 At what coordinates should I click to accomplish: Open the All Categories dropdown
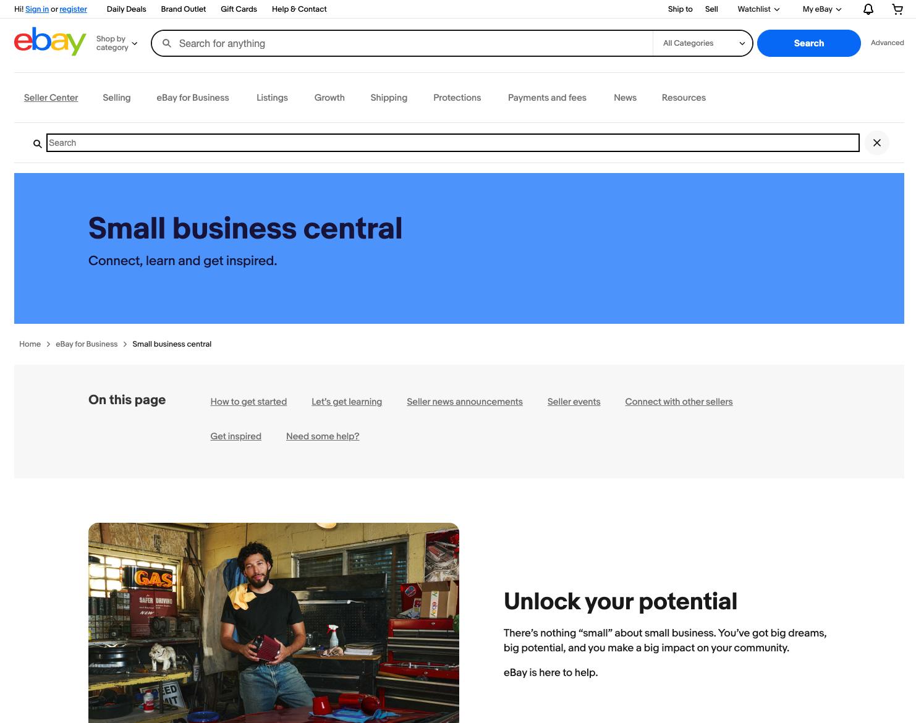click(x=702, y=43)
